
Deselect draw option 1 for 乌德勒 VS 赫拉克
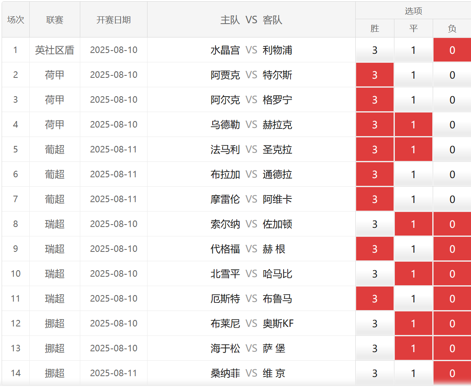tap(413, 124)
